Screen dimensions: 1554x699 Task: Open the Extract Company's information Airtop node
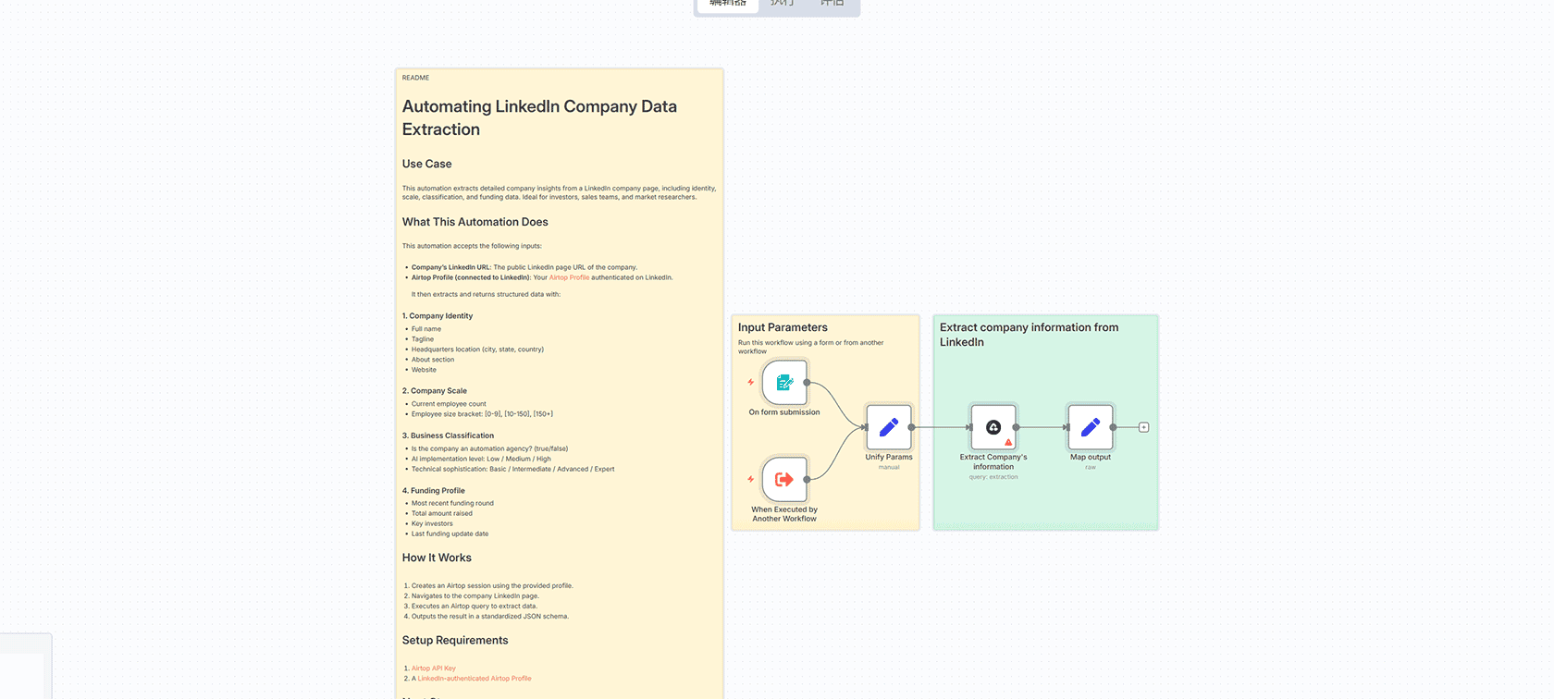993,427
